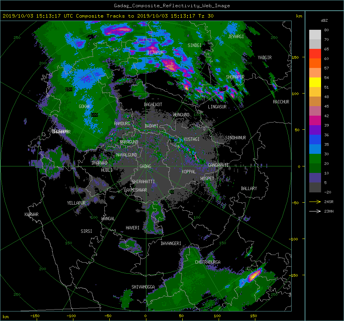Click the 150 right axis tick label
344x321 pixels.
(x=295, y=57)
